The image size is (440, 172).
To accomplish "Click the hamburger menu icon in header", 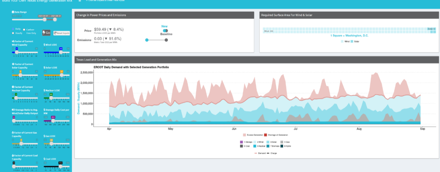I will 80,1.
